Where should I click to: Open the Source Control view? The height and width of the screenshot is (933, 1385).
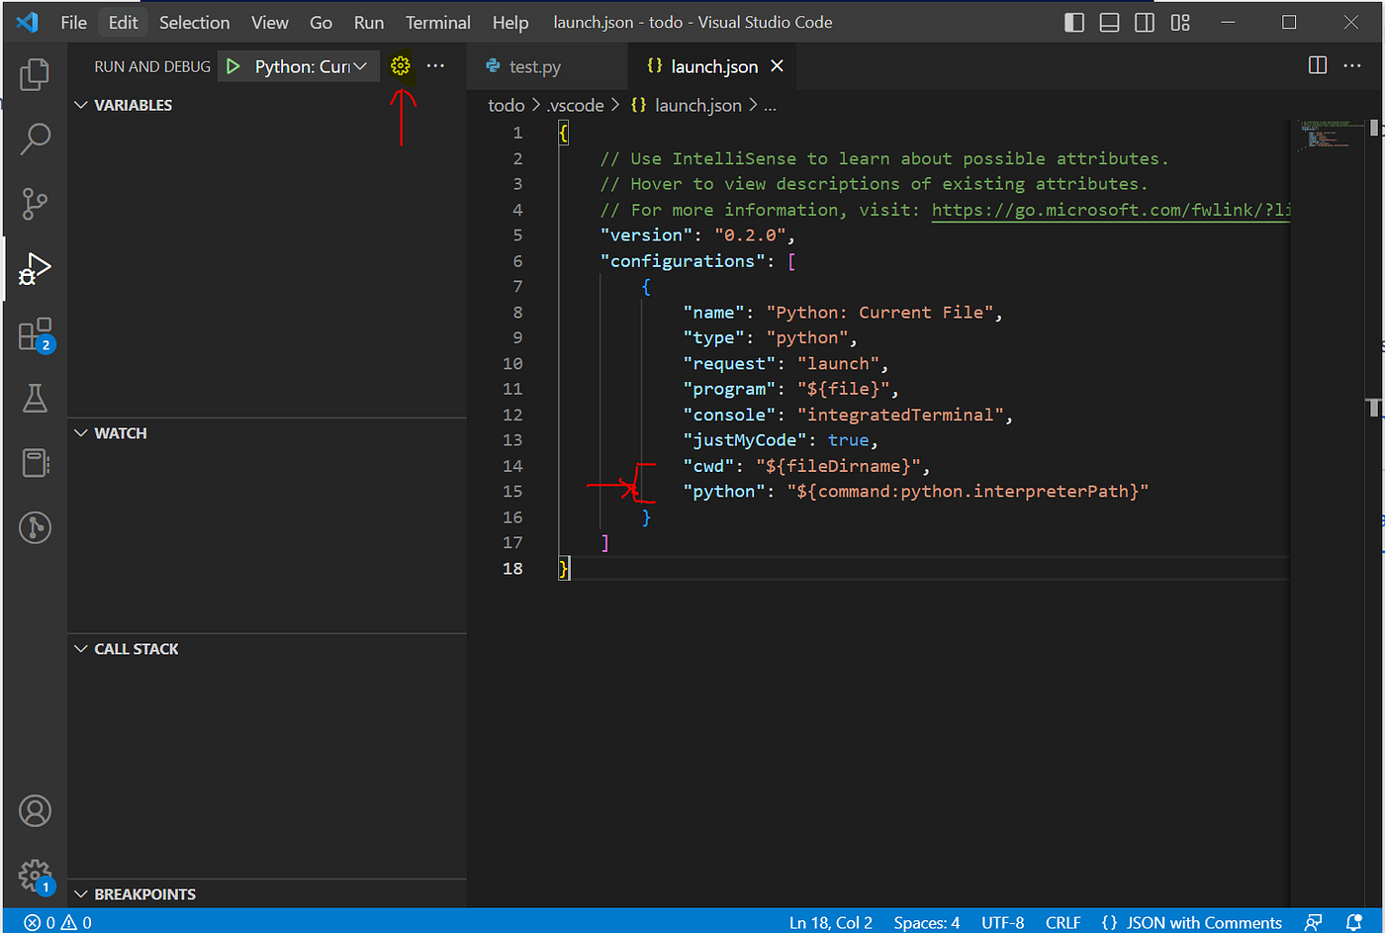coord(35,204)
